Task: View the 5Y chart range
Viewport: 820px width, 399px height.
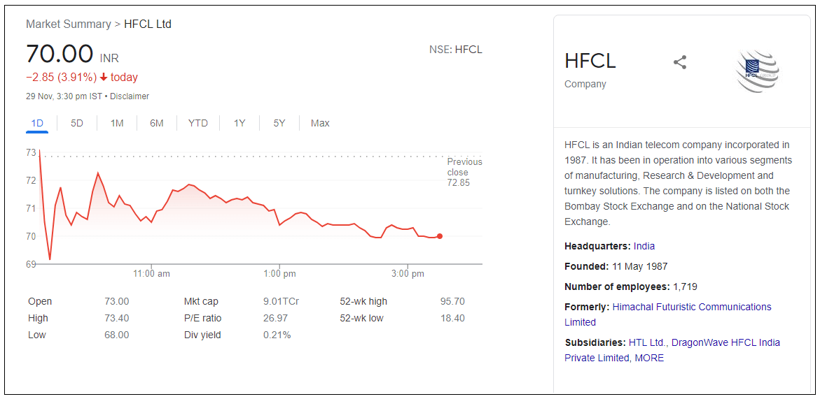Action: point(279,124)
